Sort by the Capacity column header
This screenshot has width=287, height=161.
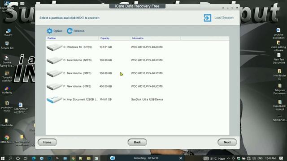pyautogui.click(x=114, y=38)
